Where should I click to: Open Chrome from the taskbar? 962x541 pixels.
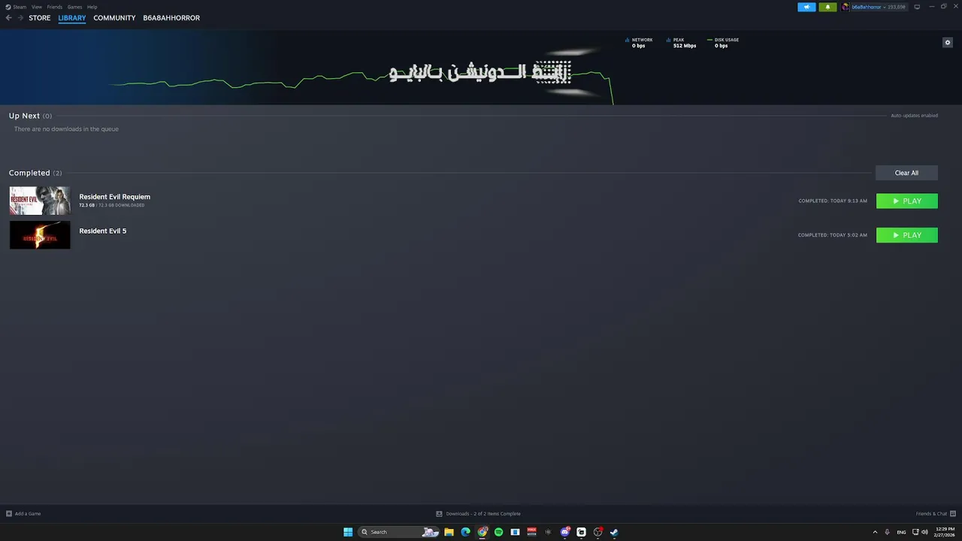click(483, 532)
